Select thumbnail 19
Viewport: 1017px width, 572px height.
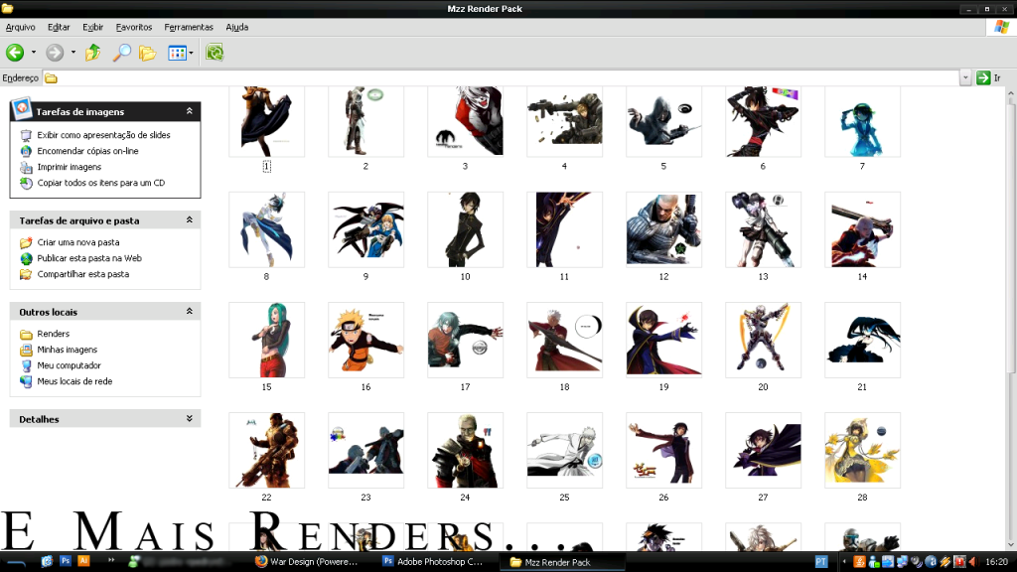click(663, 340)
